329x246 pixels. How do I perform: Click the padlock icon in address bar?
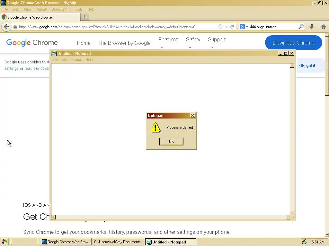pos(15,27)
